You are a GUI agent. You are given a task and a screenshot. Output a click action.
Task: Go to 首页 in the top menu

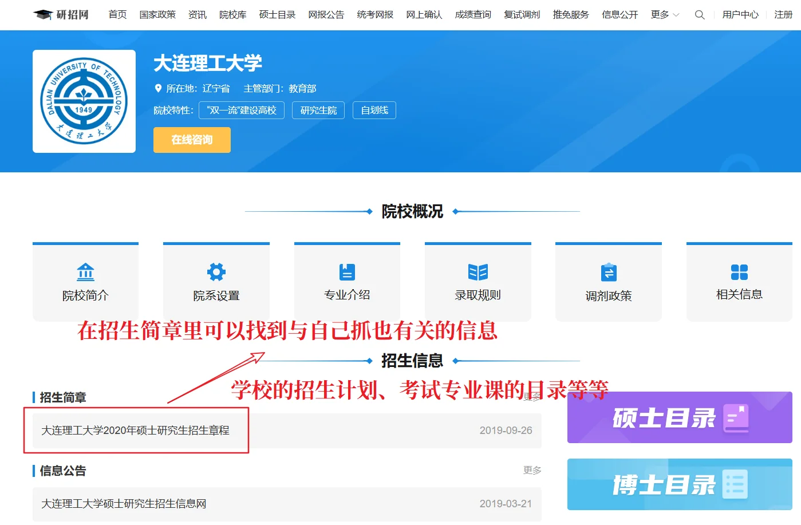117,15
